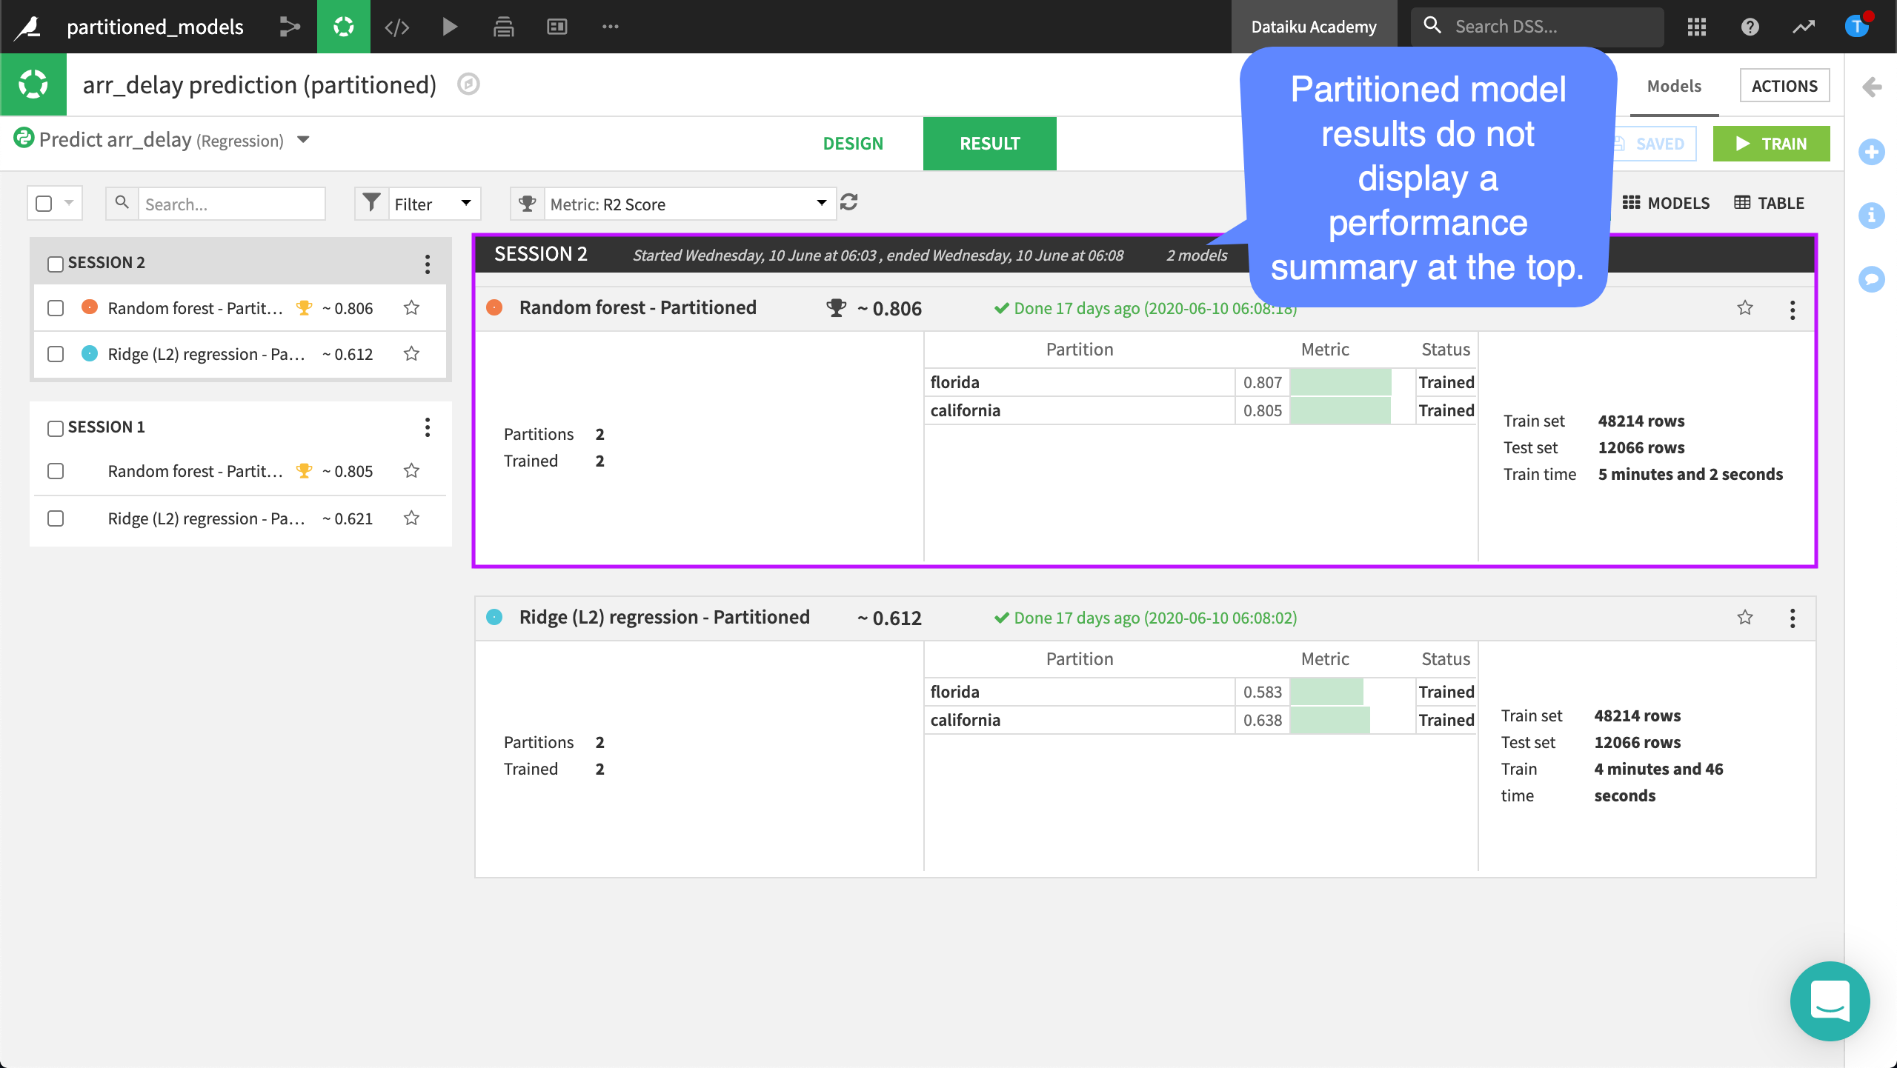Click the jobs play icon in navbar
The width and height of the screenshot is (1897, 1068).
(x=450, y=27)
